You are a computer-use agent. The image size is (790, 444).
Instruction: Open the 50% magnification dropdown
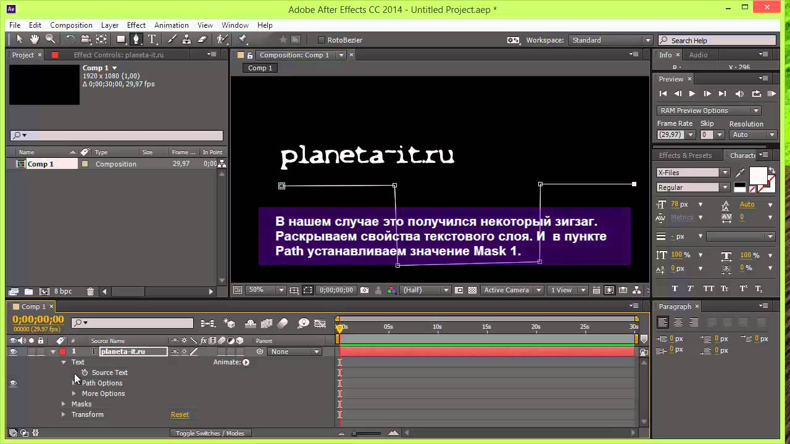pos(266,290)
